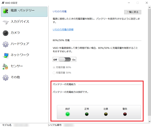The width and height of the screenshot is (151, 127).
Task: Click the バッテリーの充電能力 section heading
Action: [x=64, y=84]
